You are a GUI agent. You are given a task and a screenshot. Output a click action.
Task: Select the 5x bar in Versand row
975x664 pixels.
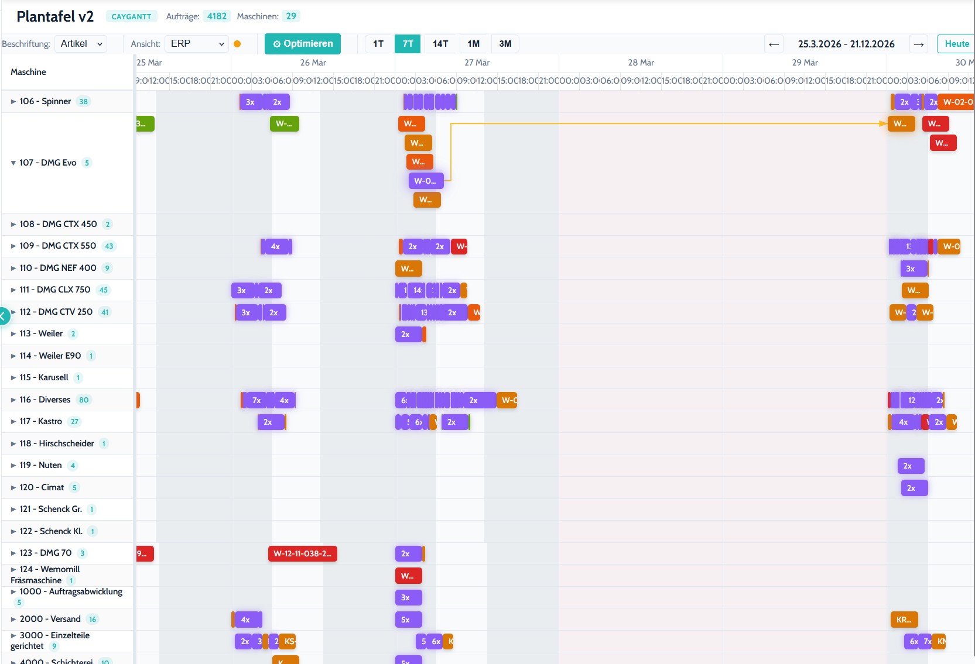(408, 620)
